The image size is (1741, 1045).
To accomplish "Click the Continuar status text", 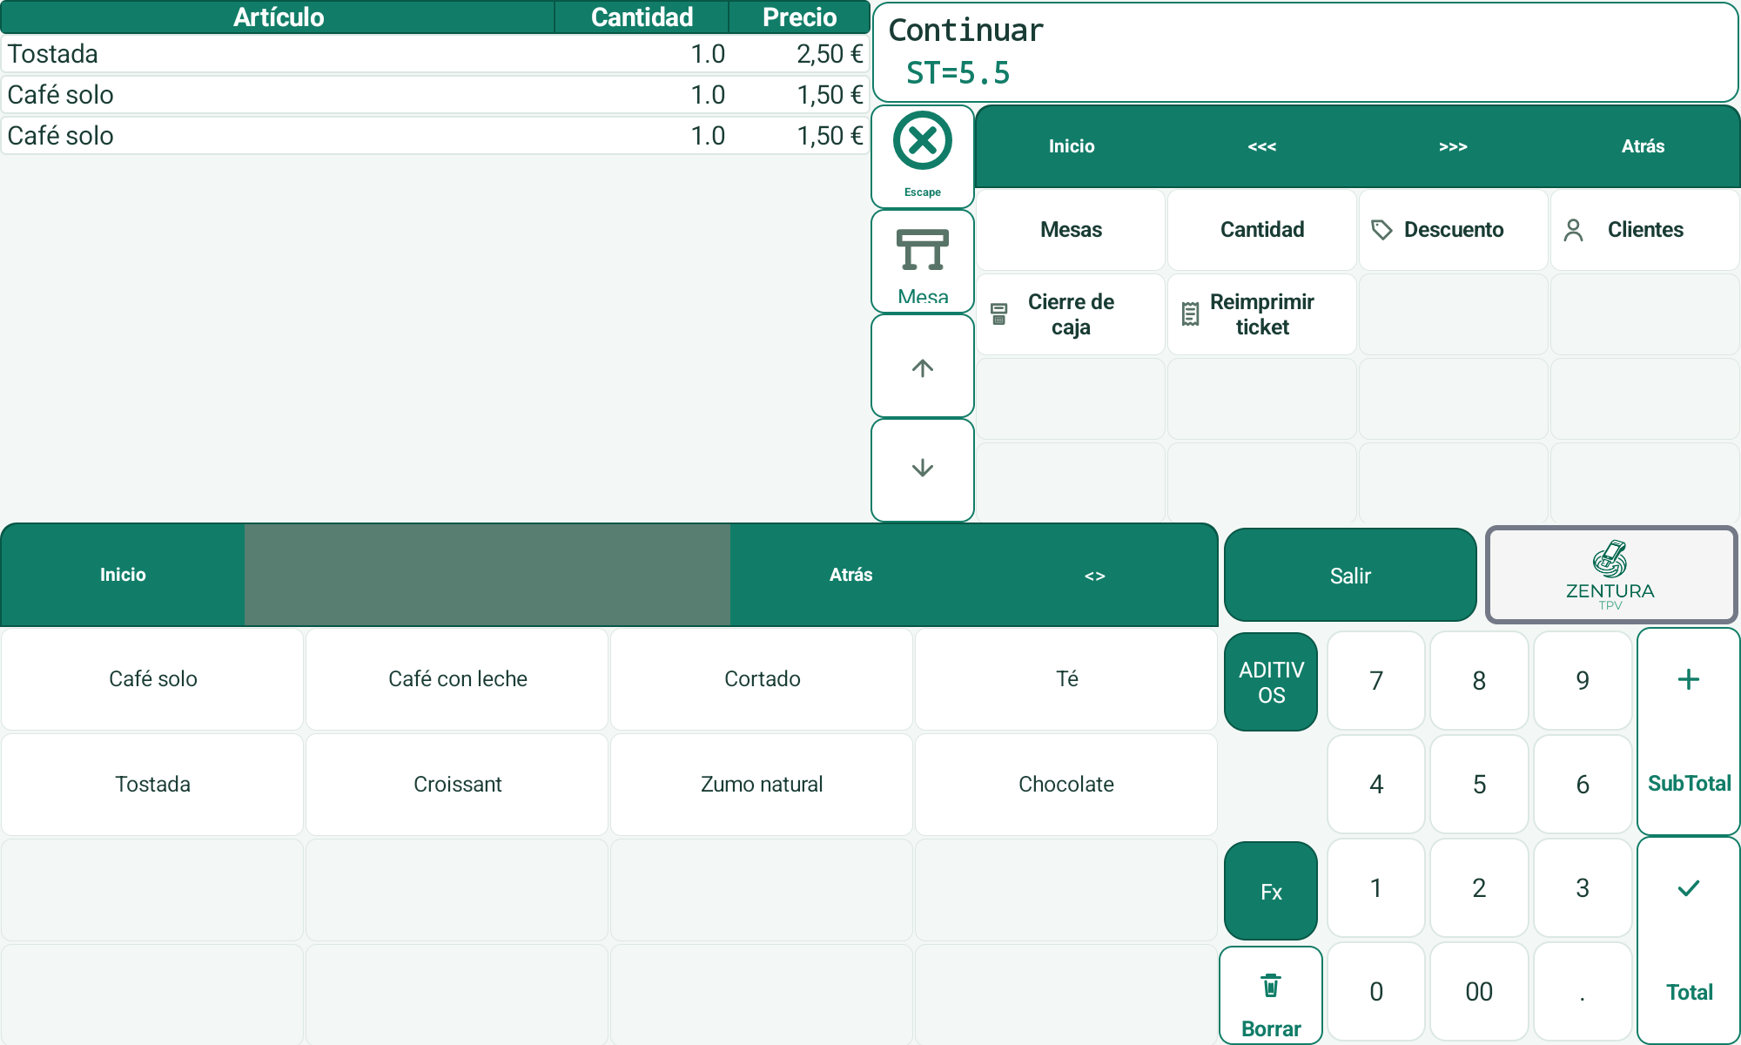I will (965, 30).
